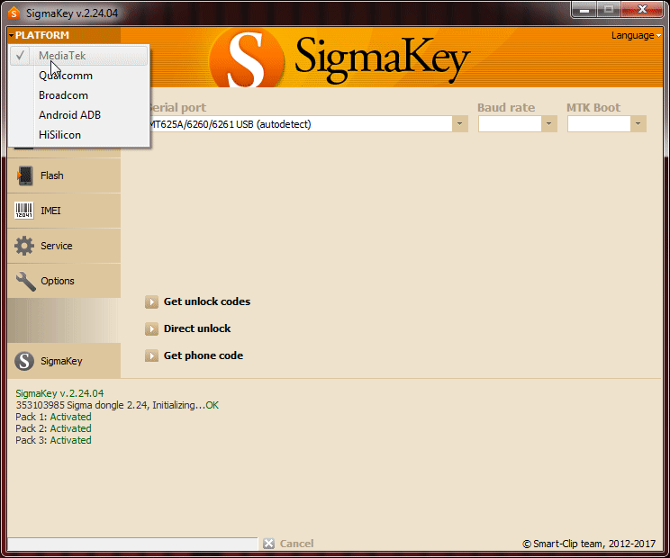The image size is (670, 558).
Task: Click the Cancel X icon at bottom
Action: click(x=268, y=544)
